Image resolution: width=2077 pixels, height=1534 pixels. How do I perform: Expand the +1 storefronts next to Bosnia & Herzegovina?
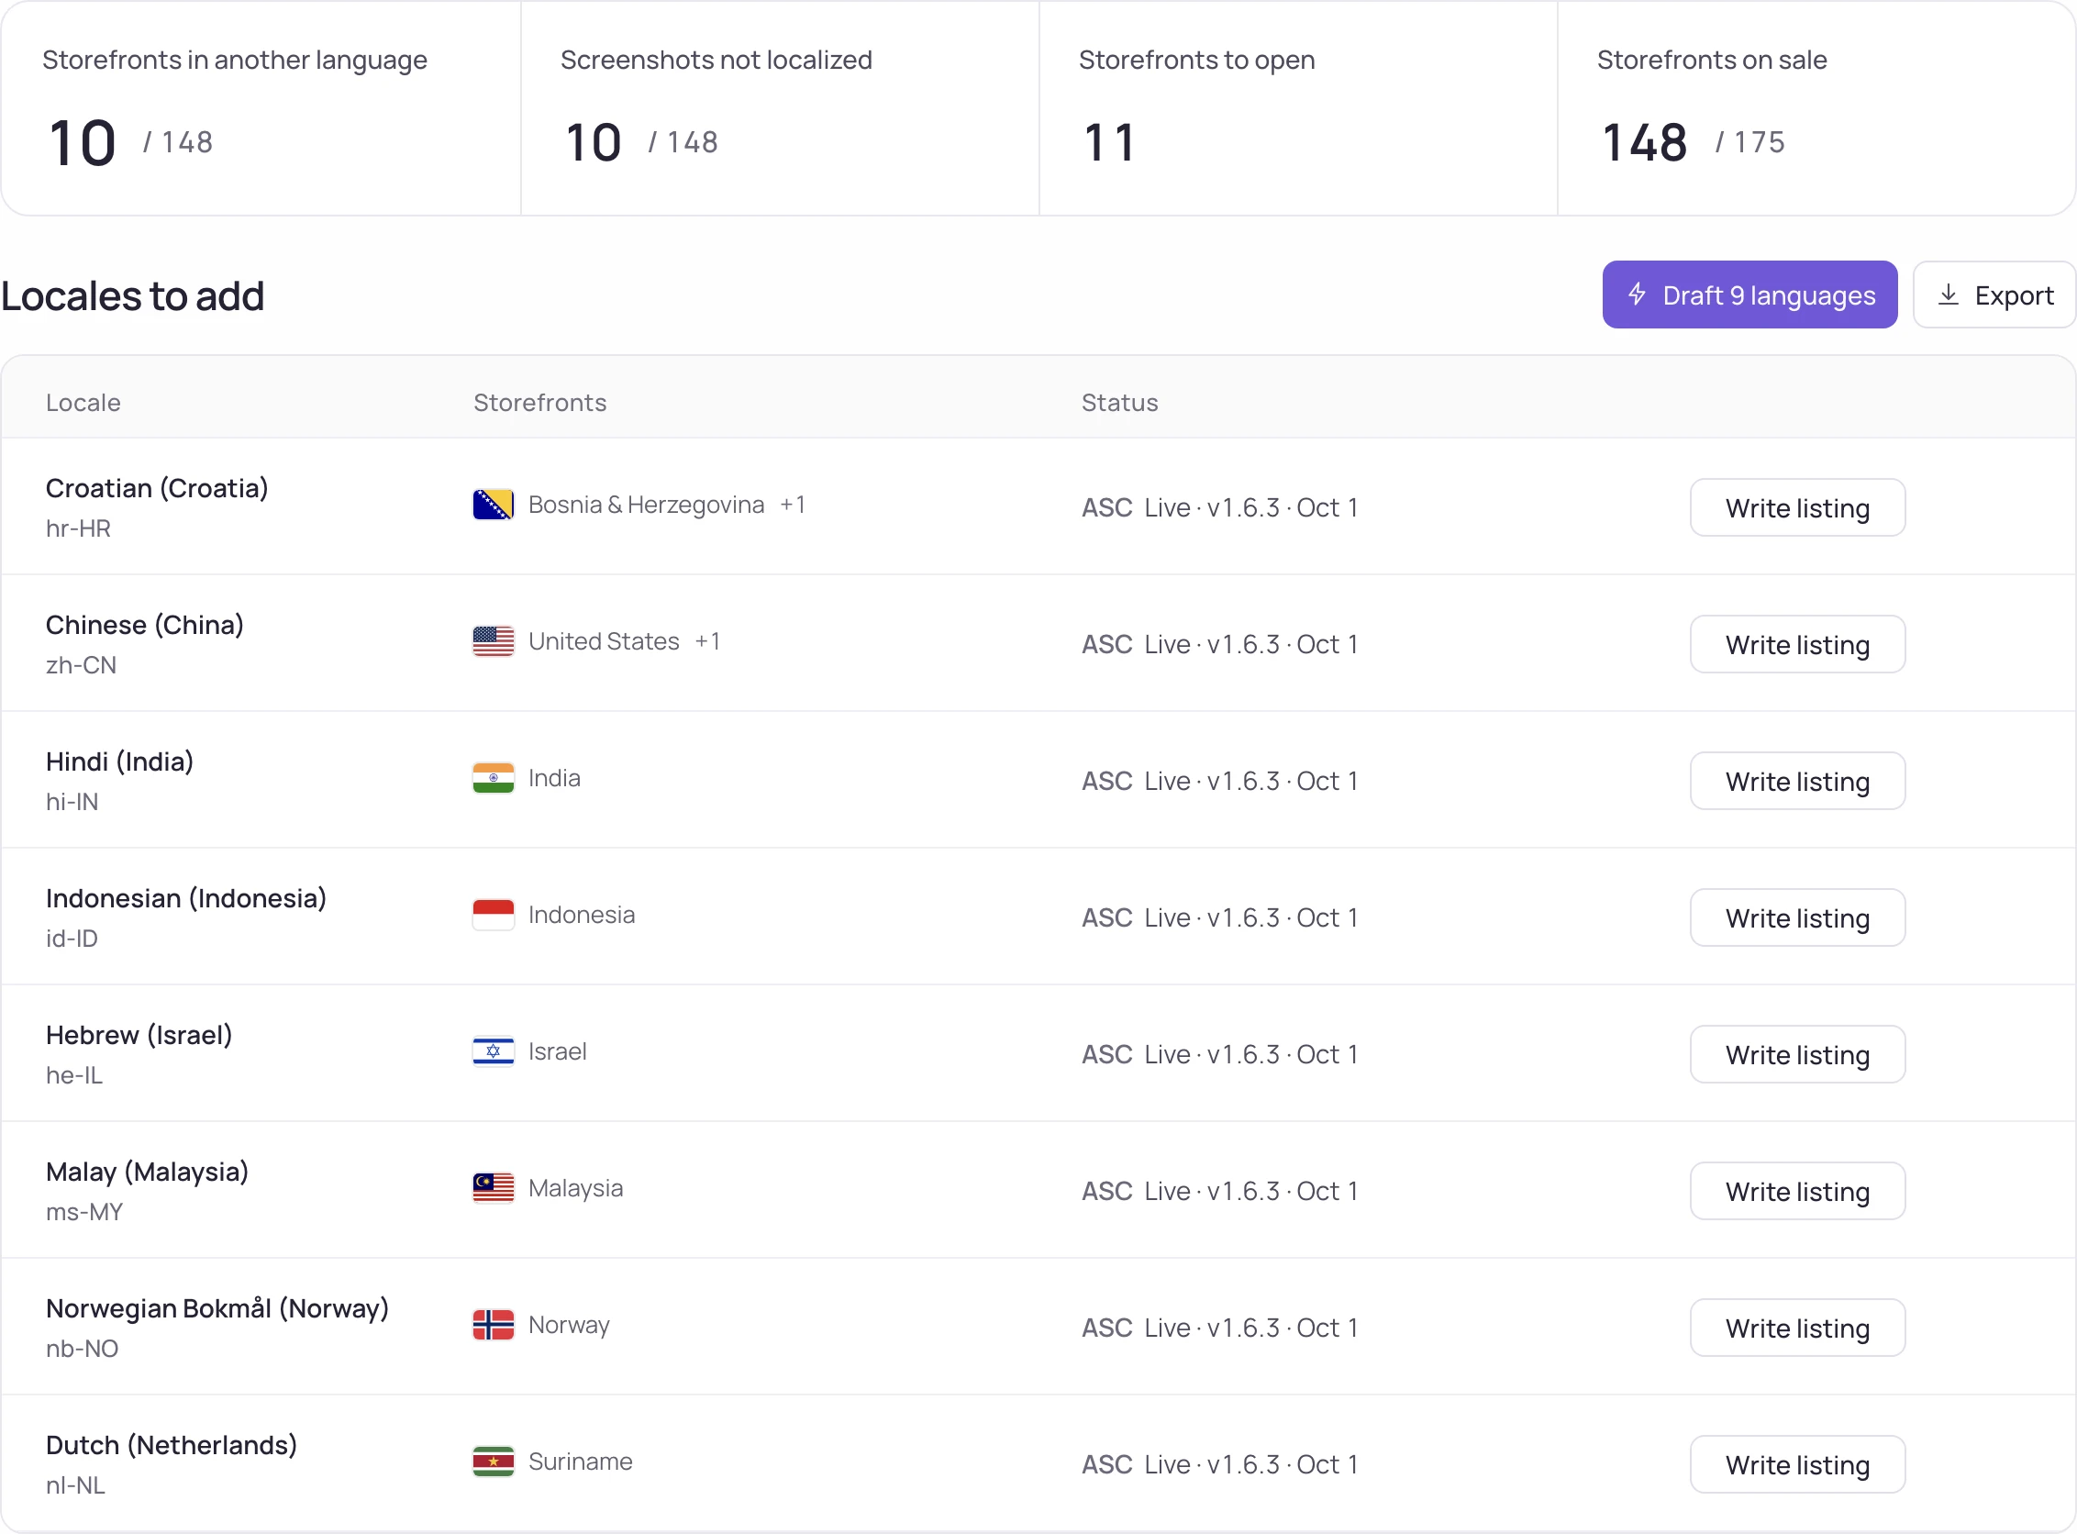tap(792, 506)
